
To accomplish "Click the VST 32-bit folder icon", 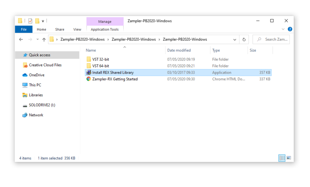I will point(89,59).
